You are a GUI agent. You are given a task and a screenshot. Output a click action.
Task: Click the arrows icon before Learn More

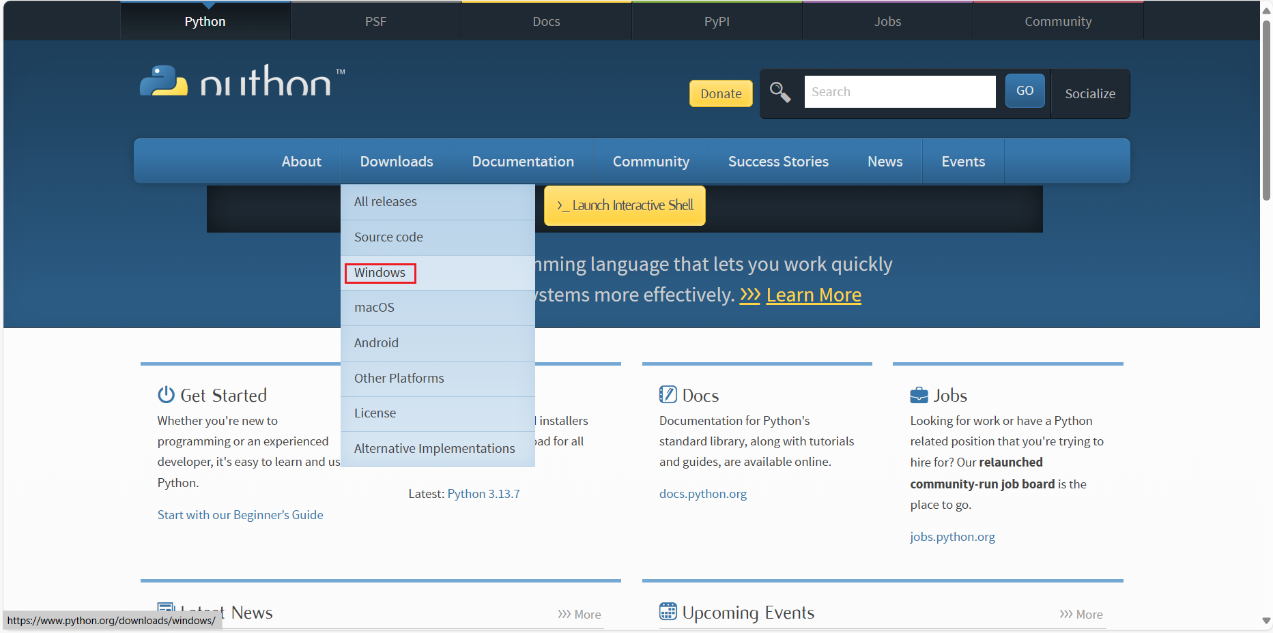click(x=749, y=295)
